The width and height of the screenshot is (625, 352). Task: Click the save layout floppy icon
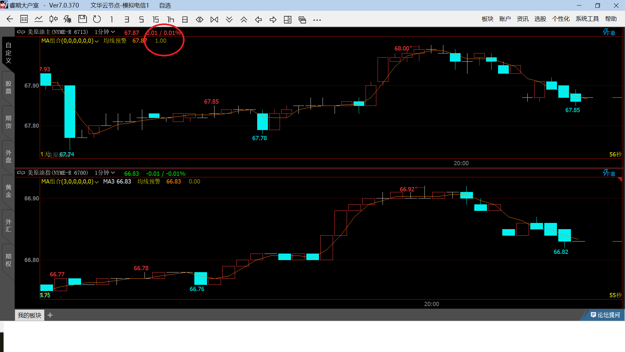pos(83,19)
